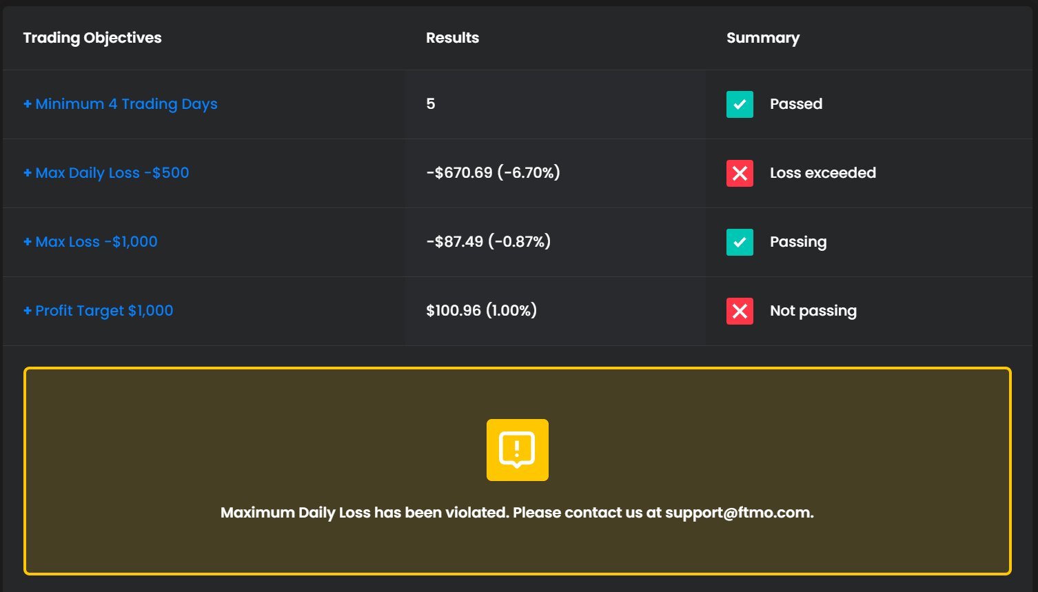This screenshot has width=1038, height=592.
Task: Click the yellow warning speech-bubble icon
Action: pos(517,449)
